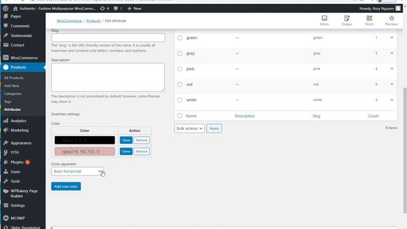Viewport: 407px width, 229px height.
Task: Click the Pages sidebar icon
Action: coord(6,16)
